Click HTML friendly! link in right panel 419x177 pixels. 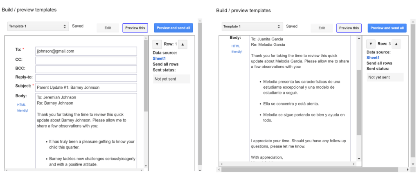click(237, 49)
